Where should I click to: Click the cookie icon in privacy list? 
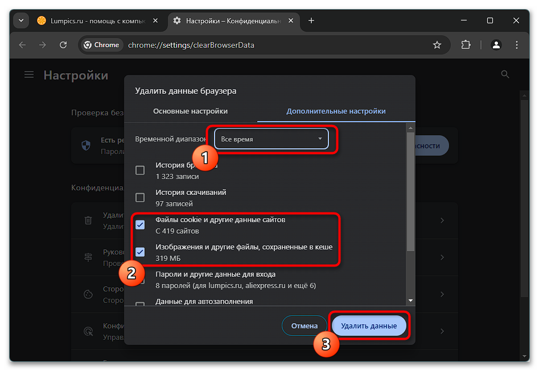pyautogui.click(x=88, y=294)
